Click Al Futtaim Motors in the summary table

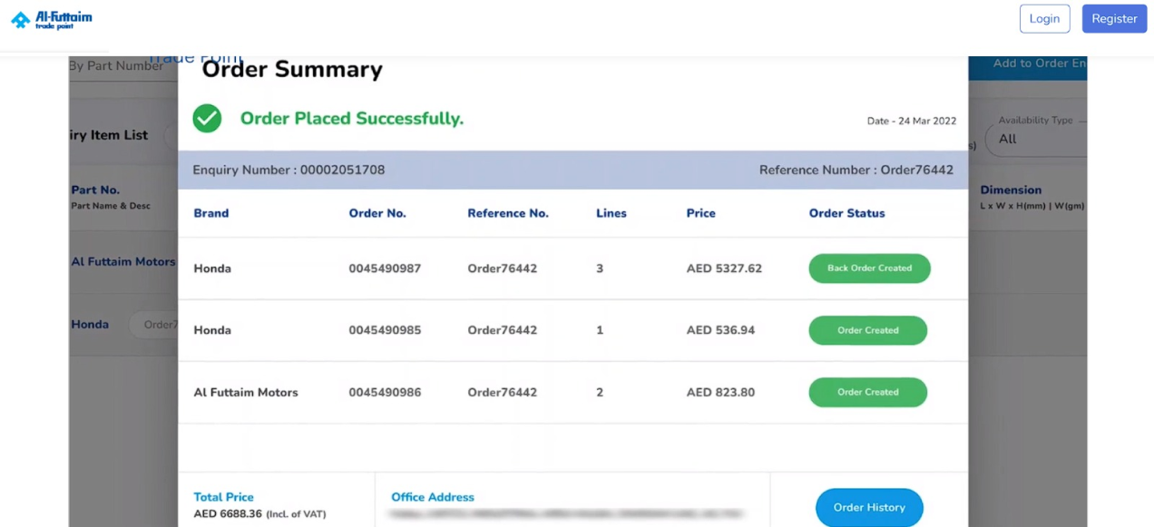[246, 393]
